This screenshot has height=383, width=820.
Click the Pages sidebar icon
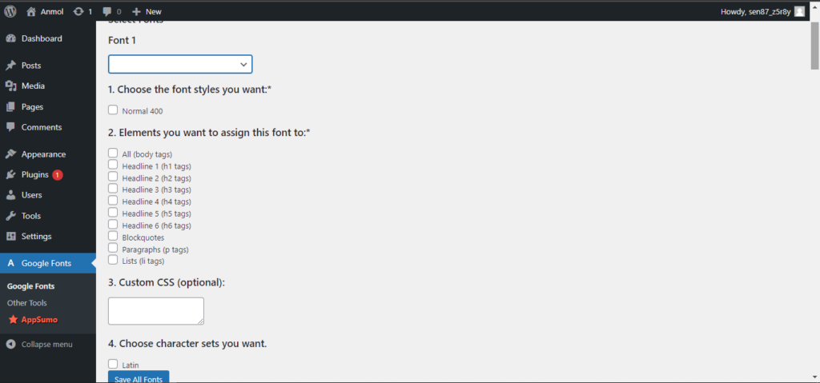pyautogui.click(x=11, y=106)
